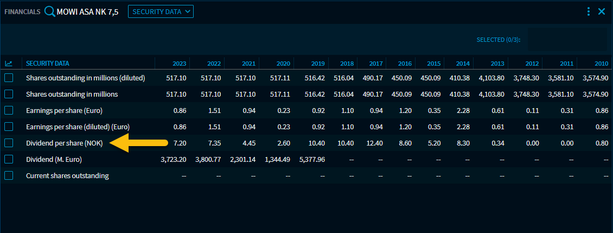Open the Security Data dropdown
Image resolution: width=613 pixels, height=233 pixels.
click(x=161, y=11)
